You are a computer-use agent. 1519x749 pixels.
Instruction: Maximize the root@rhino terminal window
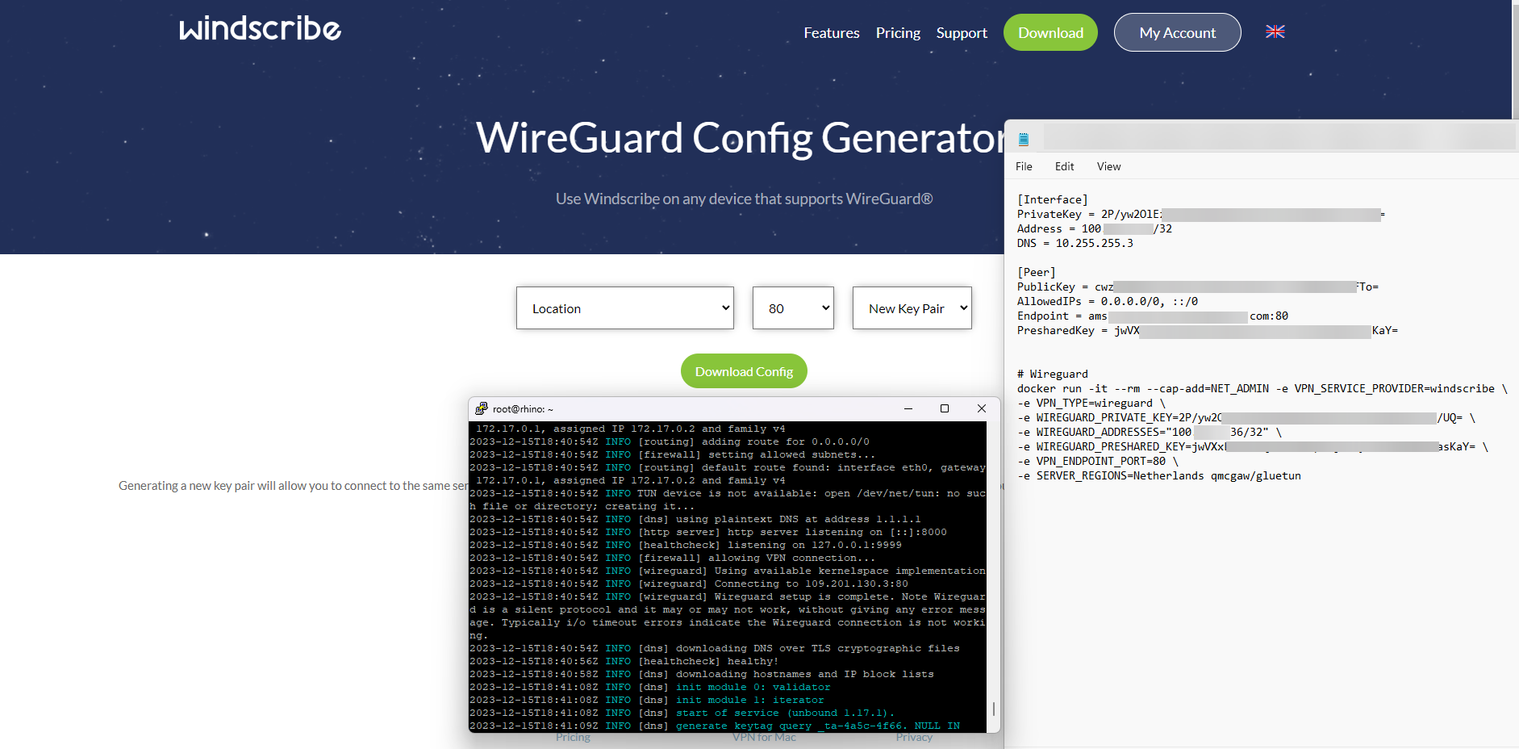[945, 408]
